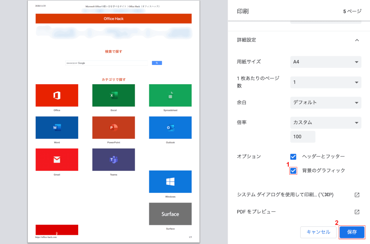Click the 保存 button
This screenshot has width=370, height=244.
[x=352, y=232]
